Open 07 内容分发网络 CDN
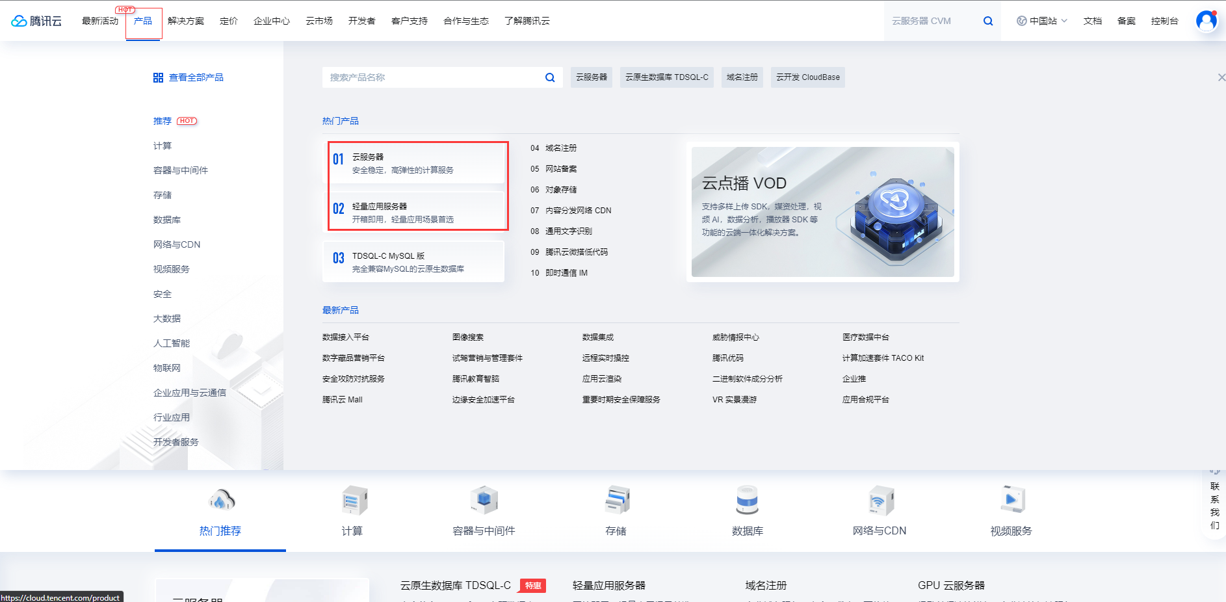This screenshot has height=602, width=1226. coord(571,211)
